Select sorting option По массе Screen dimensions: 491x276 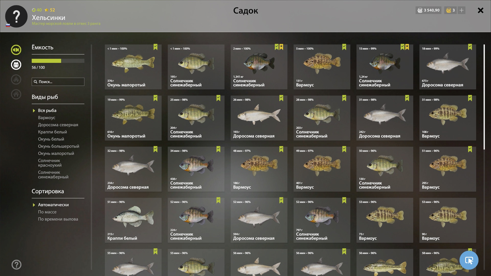[x=47, y=212]
